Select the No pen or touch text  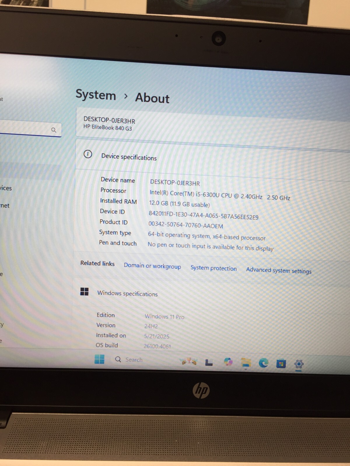click(210, 246)
